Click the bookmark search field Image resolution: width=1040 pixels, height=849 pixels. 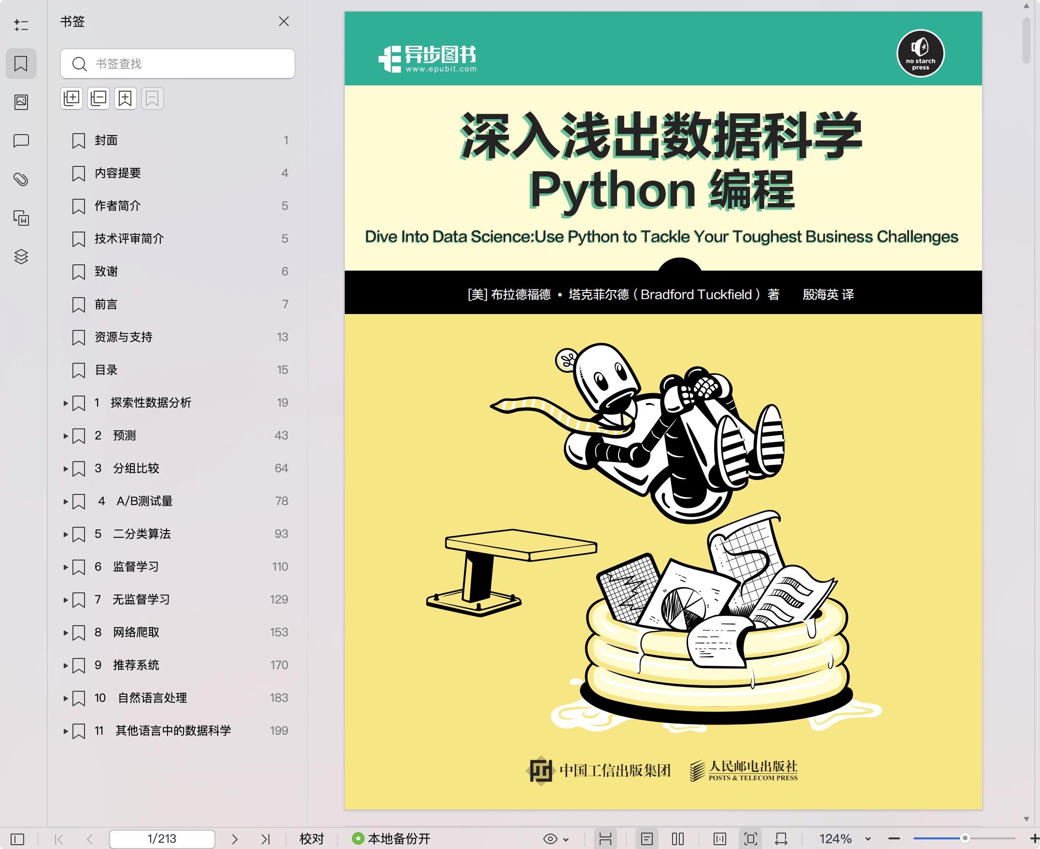[x=178, y=64]
